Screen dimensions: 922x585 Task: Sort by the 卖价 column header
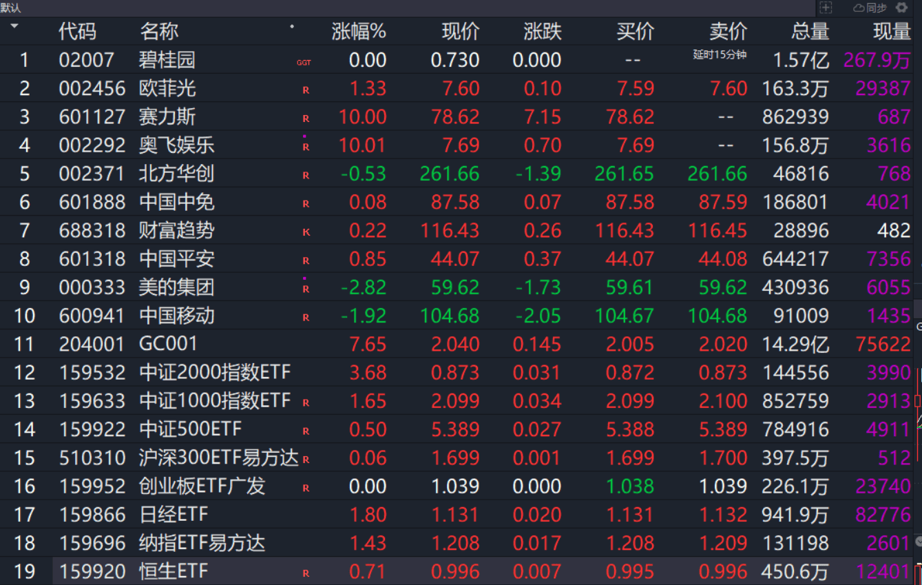(728, 32)
